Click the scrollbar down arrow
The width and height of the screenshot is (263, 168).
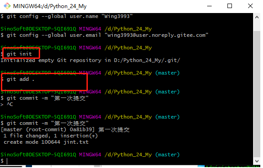tap(257, 161)
